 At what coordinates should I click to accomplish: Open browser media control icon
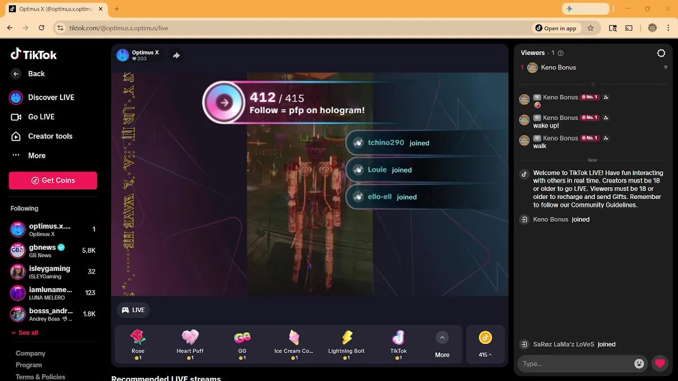click(x=613, y=28)
